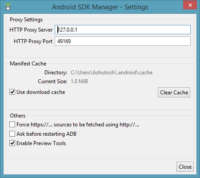Focus the HTTP Proxy Server input field
Viewport: 200px width, 178px height.
(x=123, y=30)
